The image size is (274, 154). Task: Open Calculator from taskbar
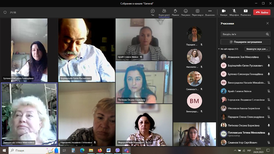tap(73, 150)
